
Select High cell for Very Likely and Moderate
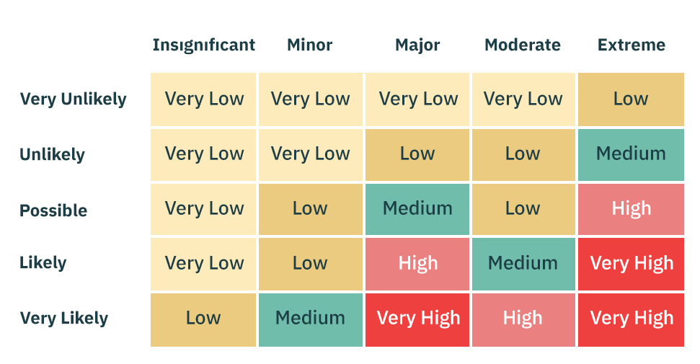(x=523, y=319)
